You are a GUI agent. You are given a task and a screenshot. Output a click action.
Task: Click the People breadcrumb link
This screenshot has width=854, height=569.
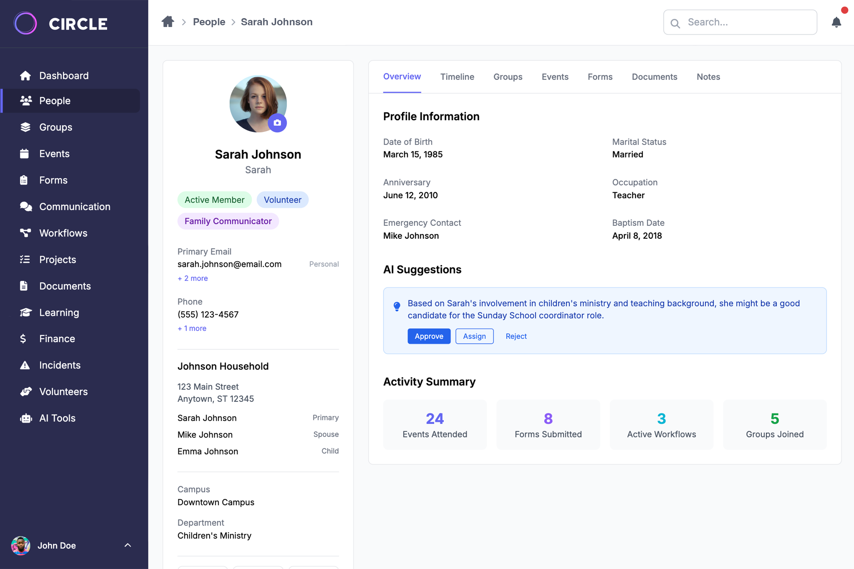[x=209, y=22]
